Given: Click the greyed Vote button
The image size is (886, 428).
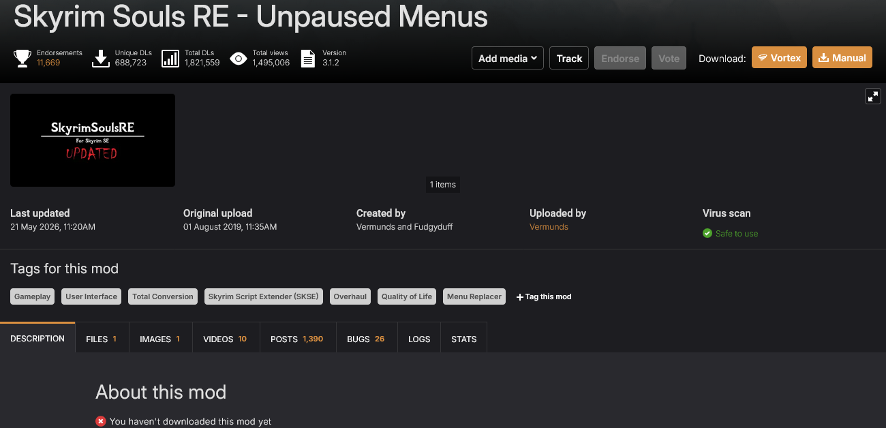Looking at the screenshot, I should 669,58.
